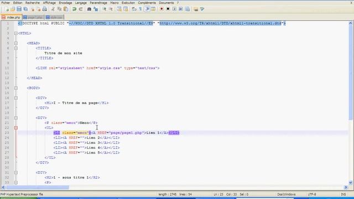This screenshot has width=354, height=199.
Task: Collapse the HTML block fold on line 3
Action: tap(16, 33)
